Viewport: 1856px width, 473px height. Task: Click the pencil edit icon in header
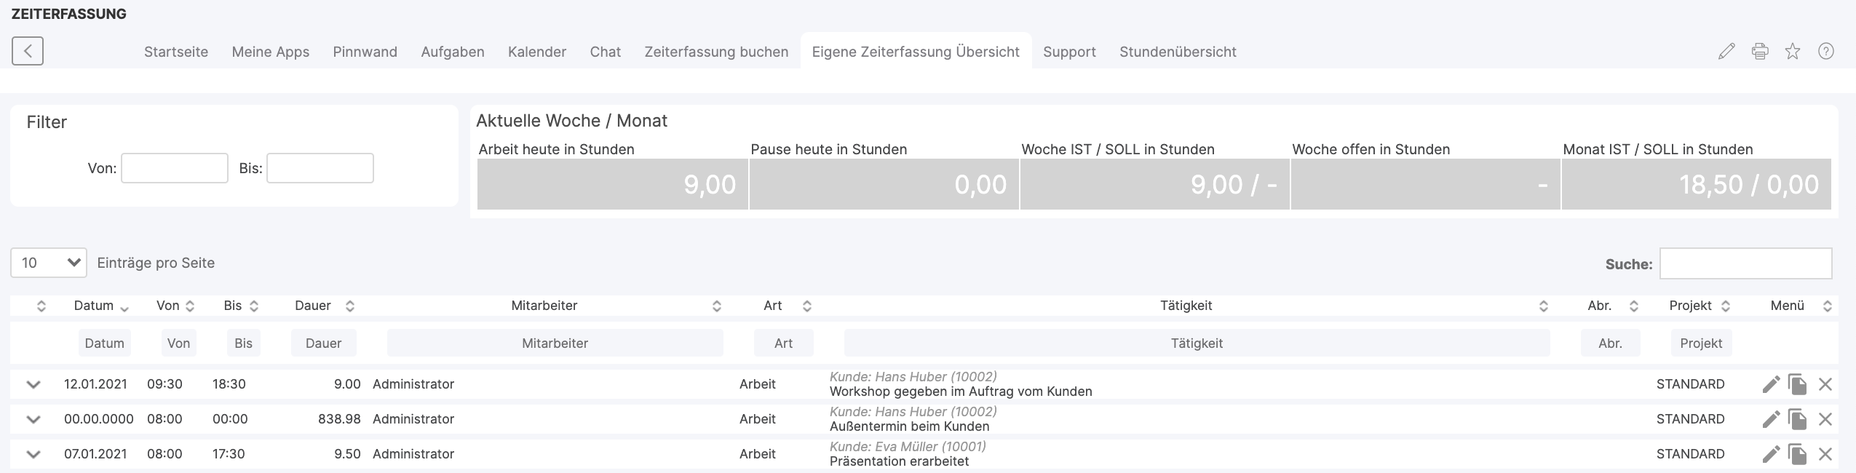point(1726,51)
